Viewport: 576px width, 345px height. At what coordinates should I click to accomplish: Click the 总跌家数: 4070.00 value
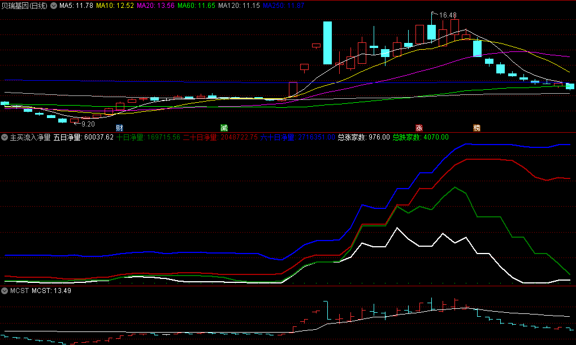point(421,137)
